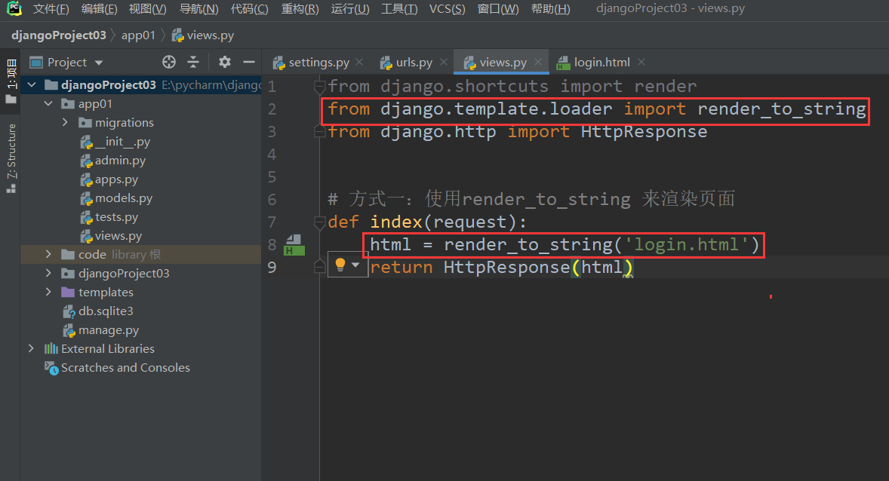This screenshot has width=889, height=481.
Task: Open the VCS(S) menu
Action: click(x=447, y=9)
